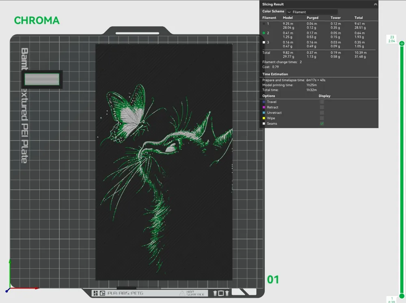
Task: Uncheck the Seams display checkbox
Action: 322,124
